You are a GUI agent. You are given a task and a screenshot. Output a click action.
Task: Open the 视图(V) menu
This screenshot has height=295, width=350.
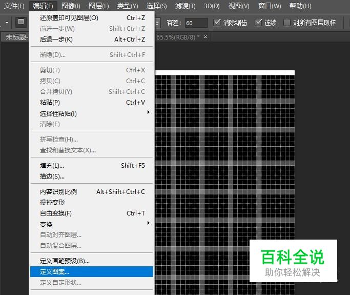click(239, 6)
